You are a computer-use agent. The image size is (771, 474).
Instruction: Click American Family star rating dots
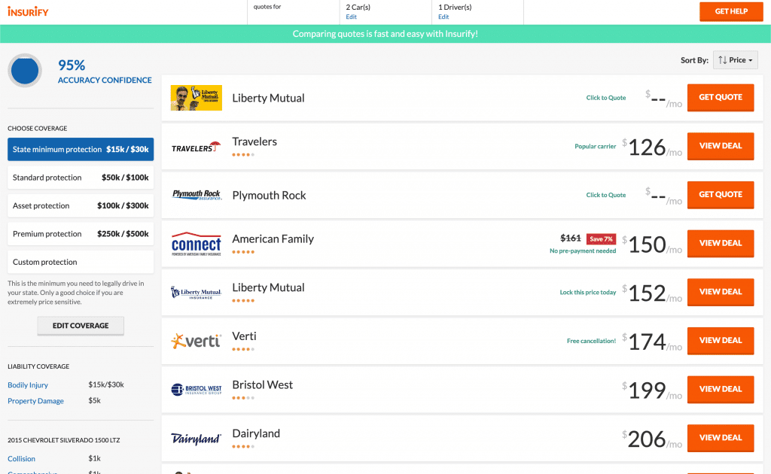[243, 252]
